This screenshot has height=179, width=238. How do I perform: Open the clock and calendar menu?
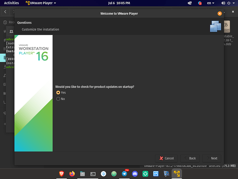(119, 3)
